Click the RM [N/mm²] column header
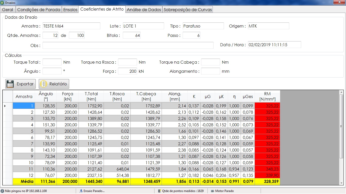346x194 pixels. click(267, 96)
